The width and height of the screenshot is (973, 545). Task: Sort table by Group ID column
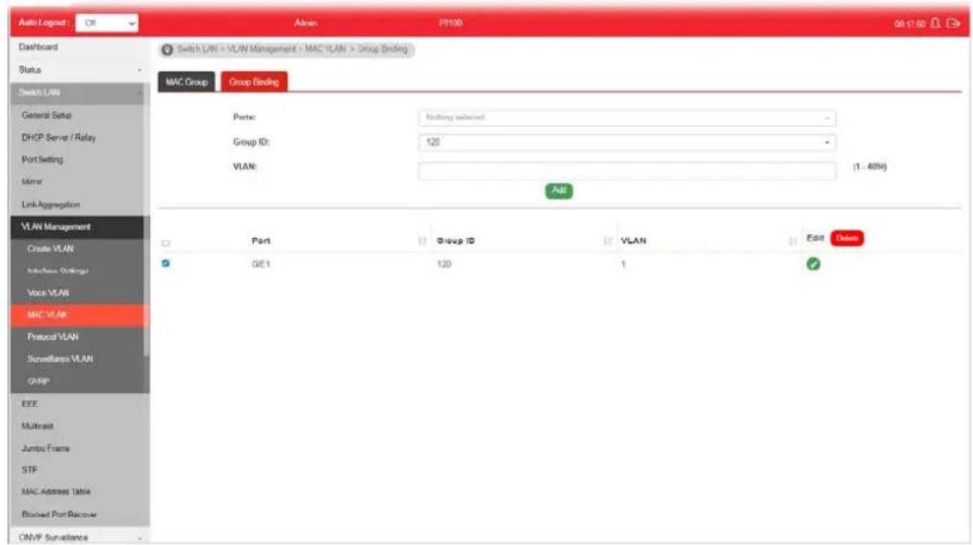(607, 241)
